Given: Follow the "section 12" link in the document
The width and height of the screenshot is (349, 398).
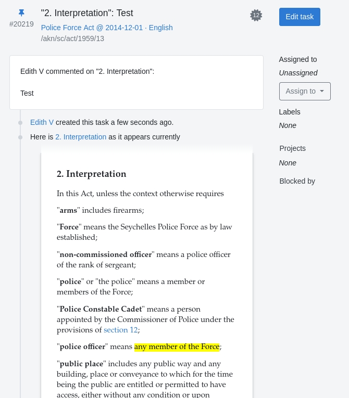Looking at the screenshot, I should (x=121, y=330).
